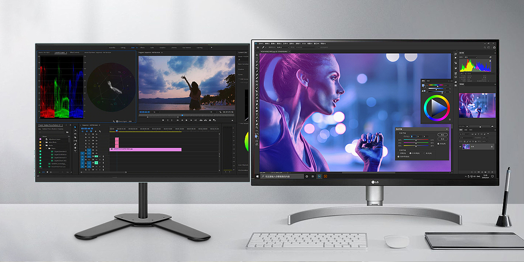Collapse the RGB Curves section in Lumetri Color
Screen dimensions: 524x262
point(239,79)
